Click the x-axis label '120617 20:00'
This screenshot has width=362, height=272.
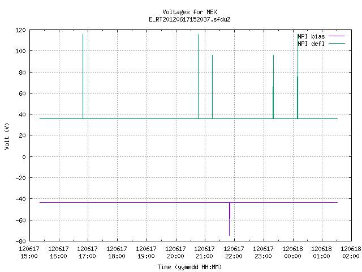175,253
